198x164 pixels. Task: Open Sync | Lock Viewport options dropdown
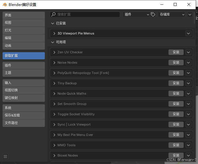tap(189, 124)
